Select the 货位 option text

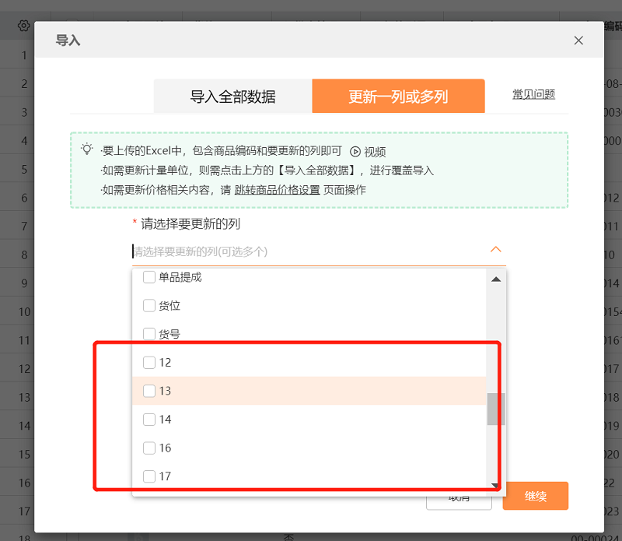click(x=169, y=305)
